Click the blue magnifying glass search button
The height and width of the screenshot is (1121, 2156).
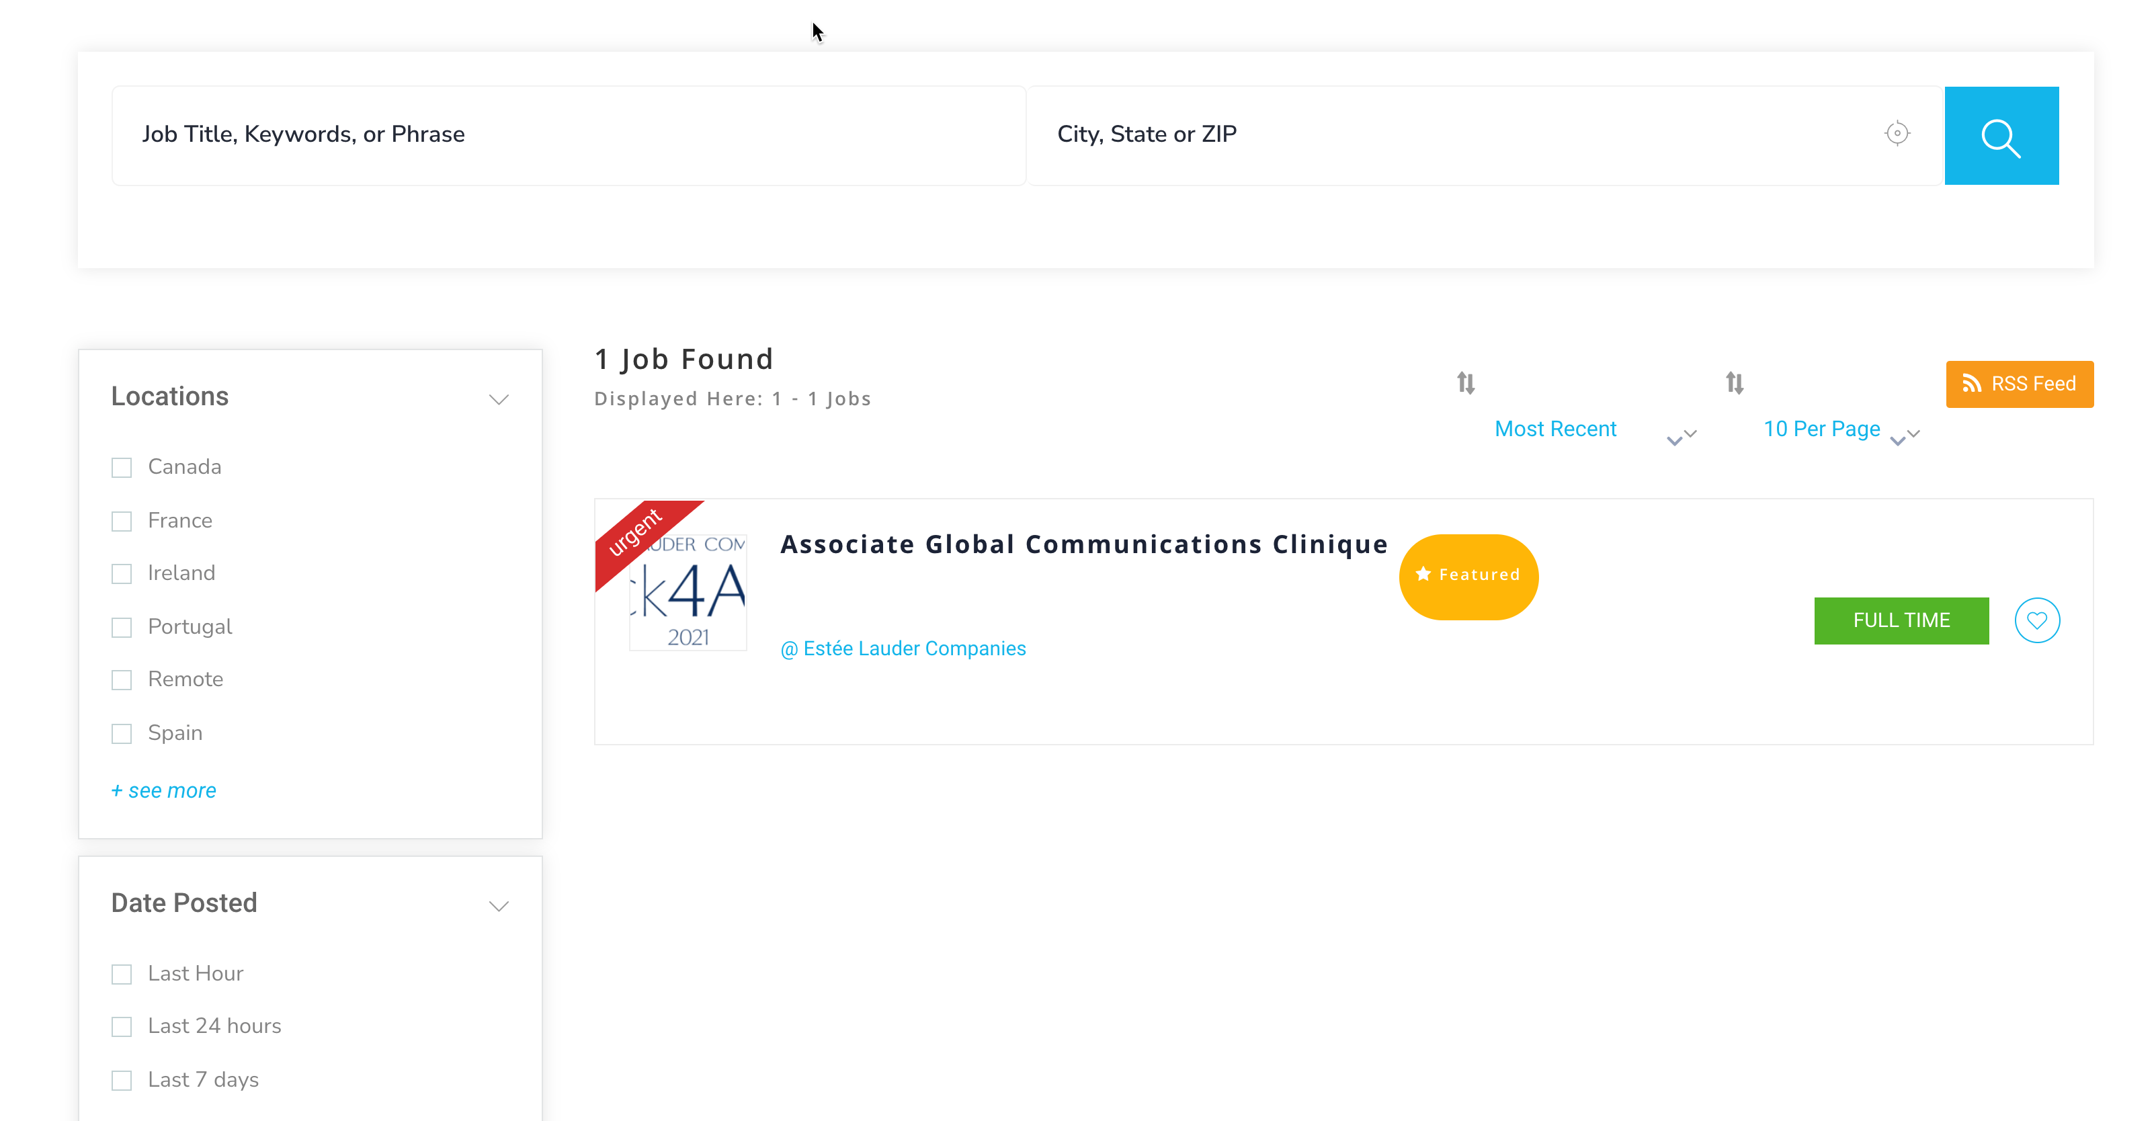click(x=2000, y=136)
